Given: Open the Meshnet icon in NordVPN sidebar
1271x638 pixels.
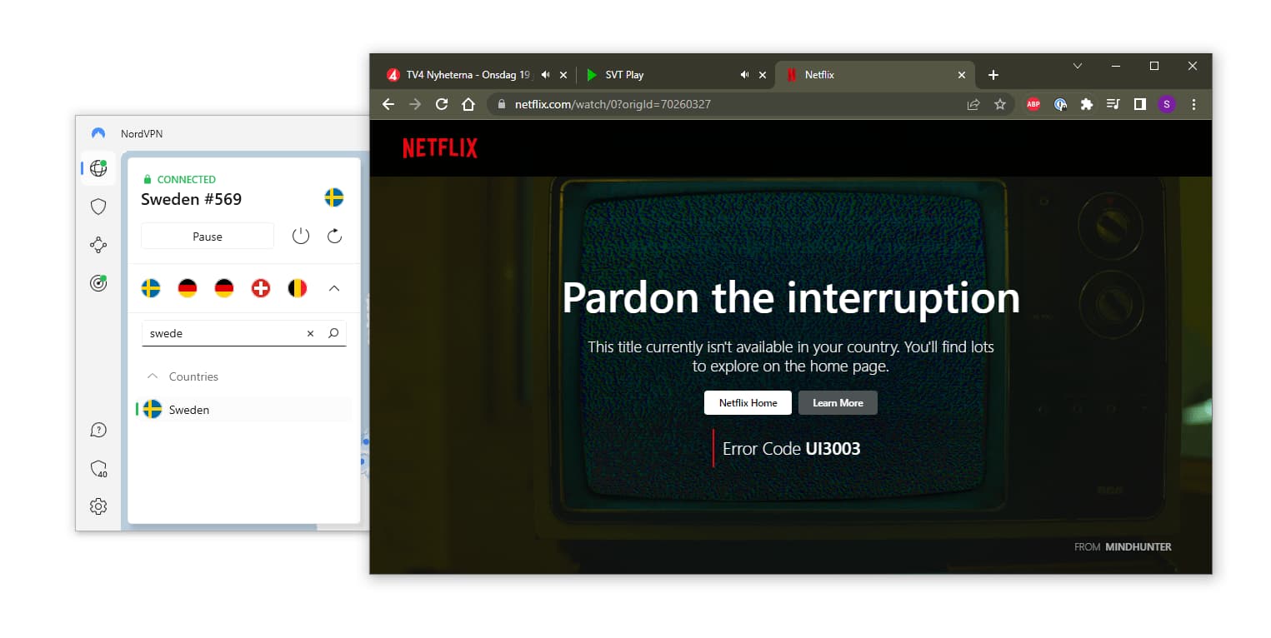Looking at the screenshot, I should click(x=98, y=245).
